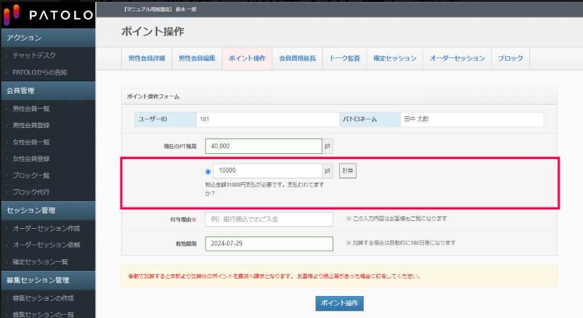The image size is (583, 318).
Task: Expand the セッション管理 sidebar section
Action: coord(31,210)
